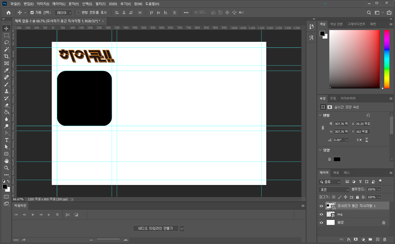Click the vertical hue spectrum slider

point(386,59)
